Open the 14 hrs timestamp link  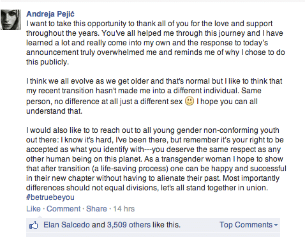click(124, 209)
